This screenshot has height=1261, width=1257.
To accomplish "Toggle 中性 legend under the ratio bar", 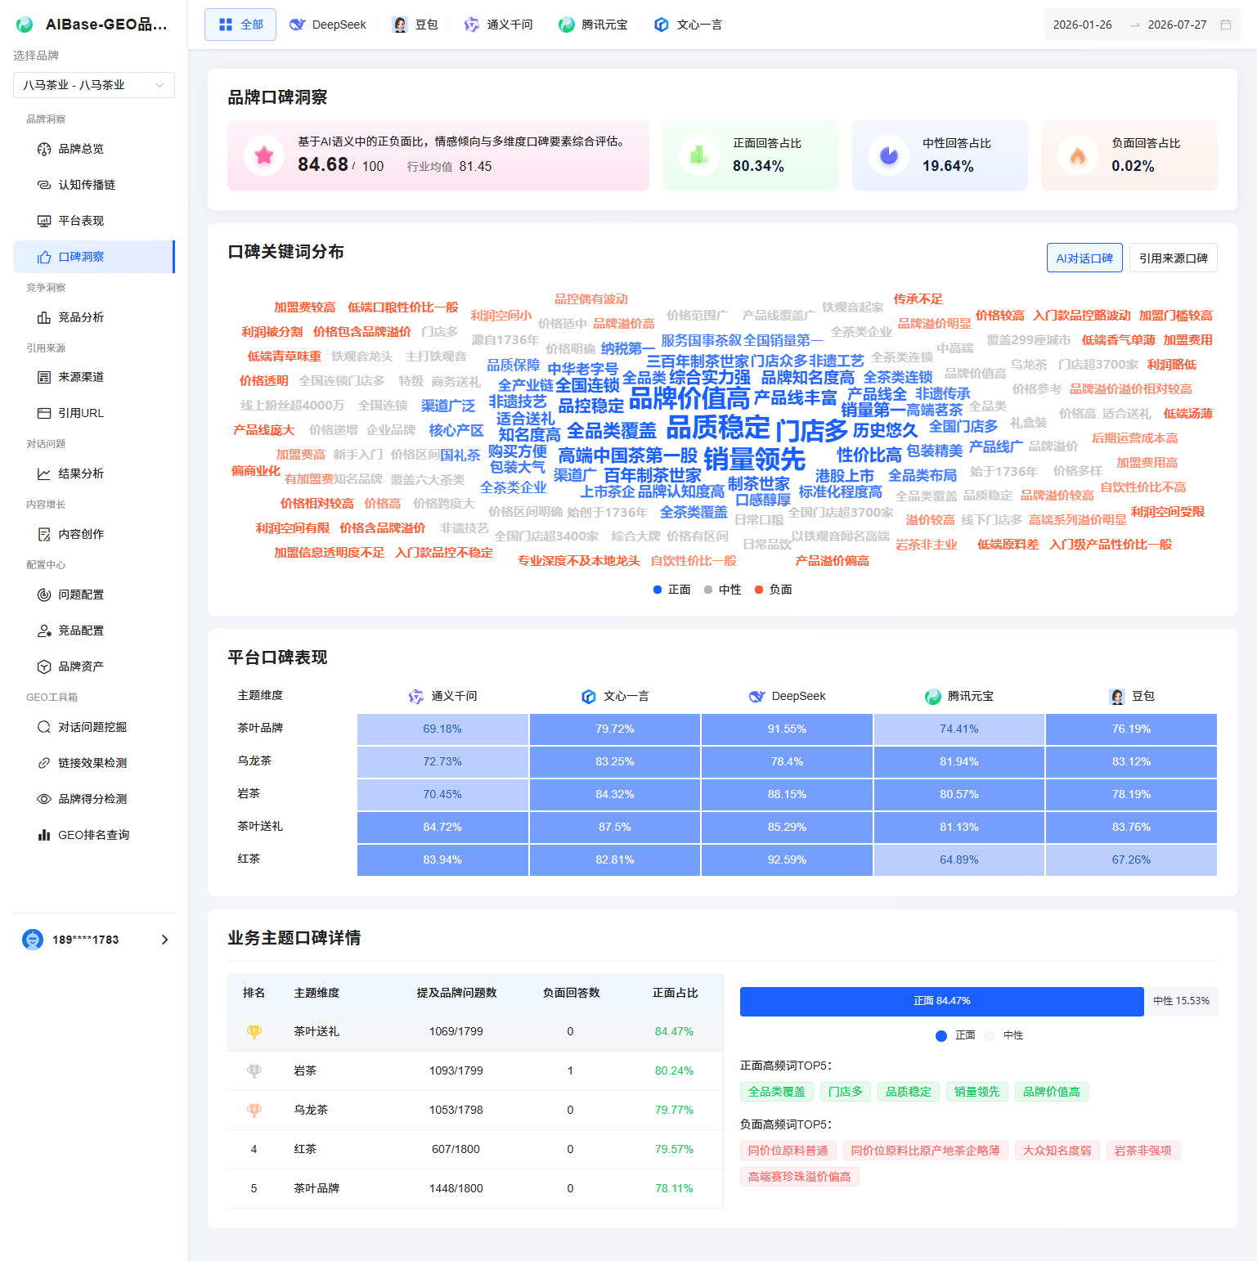I will coord(1003,1035).
